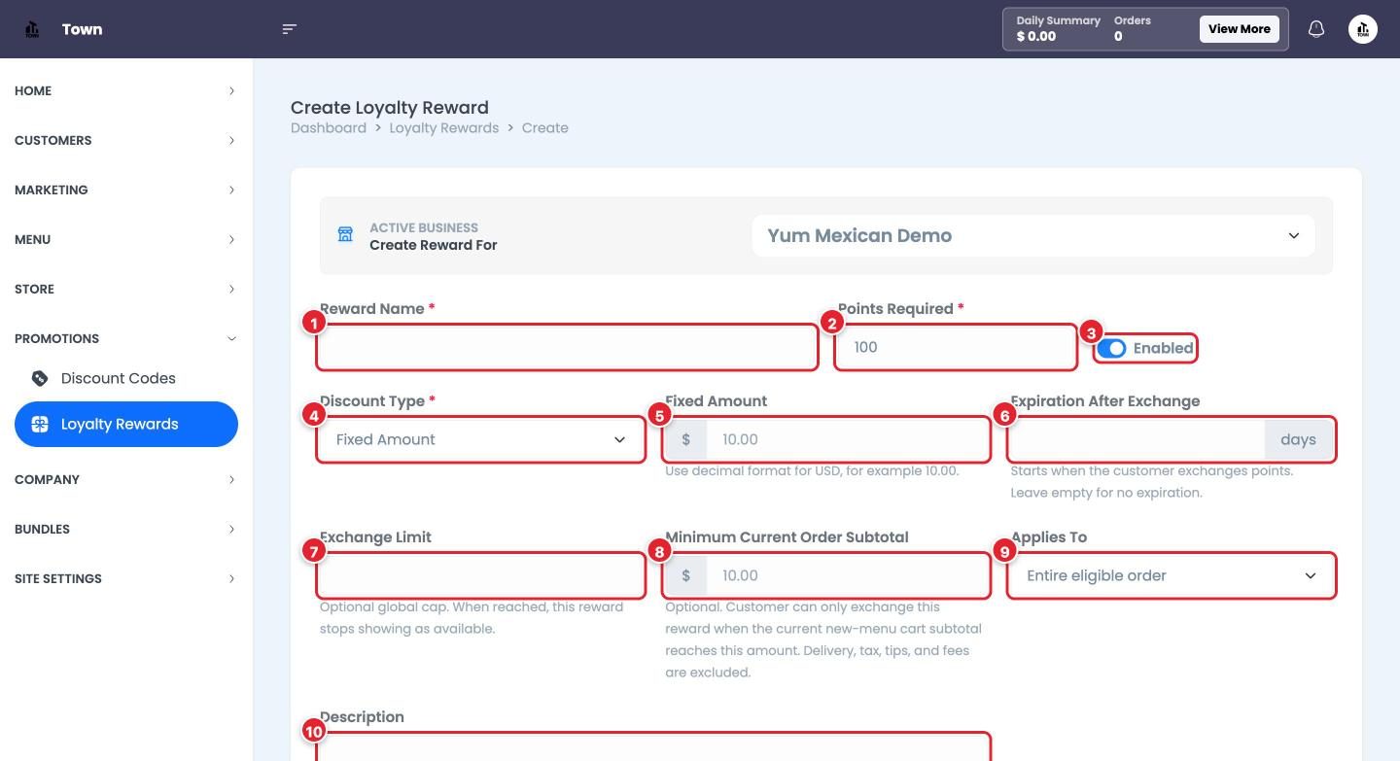Collapse the sidebar with the hamburger icon

pos(289,29)
